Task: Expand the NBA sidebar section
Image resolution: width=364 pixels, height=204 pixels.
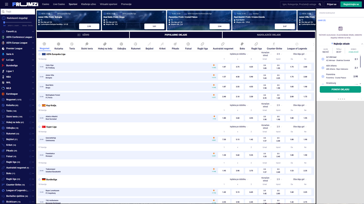Action: 33,77
